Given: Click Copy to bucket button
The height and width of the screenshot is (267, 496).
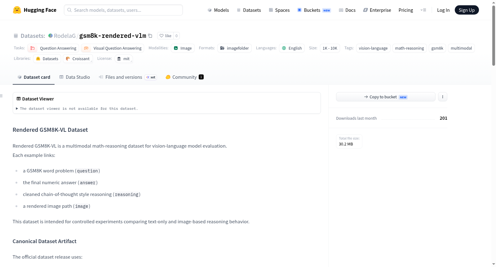Looking at the screenshot, I should click(x=386, y=97).
